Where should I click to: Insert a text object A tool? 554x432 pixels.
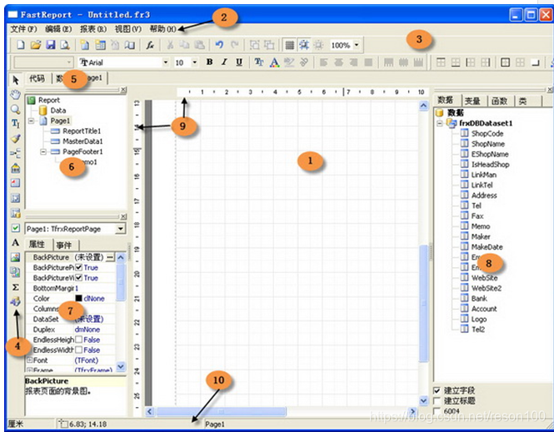click(x=15, y=242)
